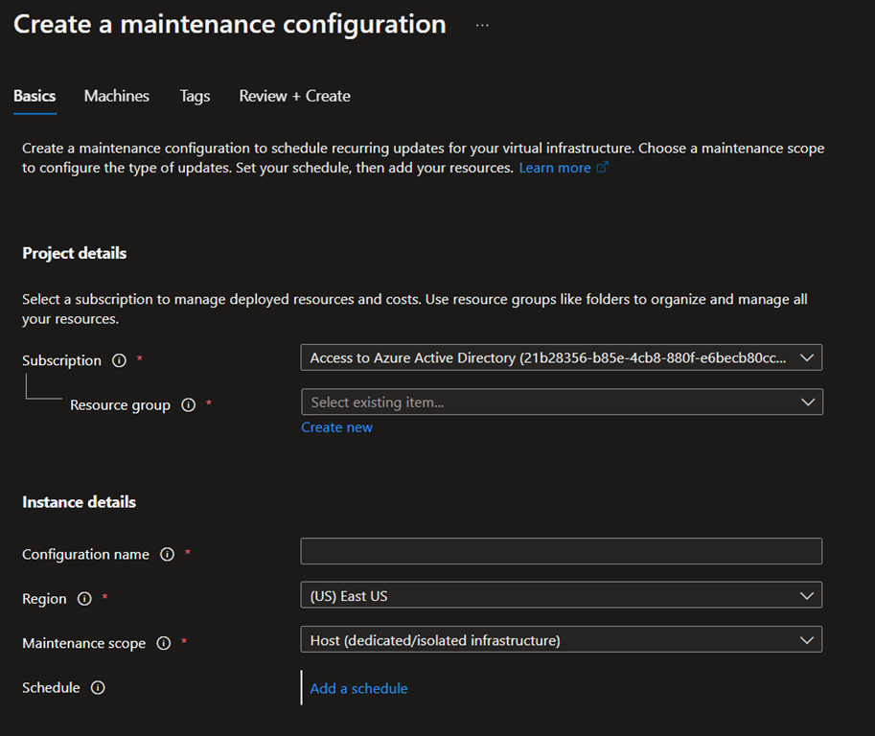
Task: Open the Tags tab
Action: pyautogui.click(x=195, y=96)
